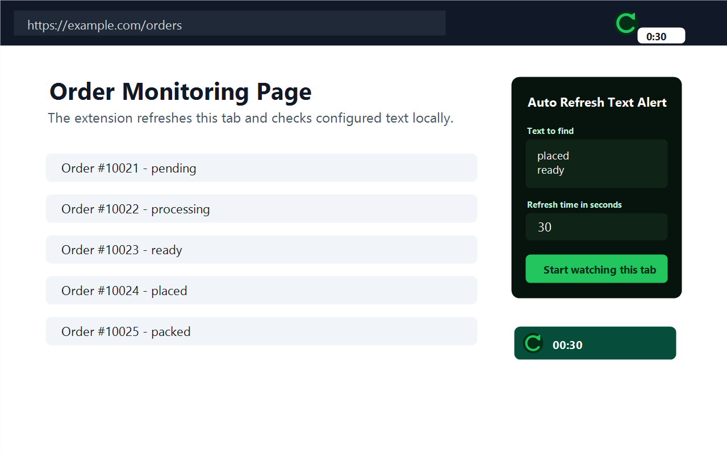Select Order #10025 - packed row
727x454 pixels.
(261, 331)
